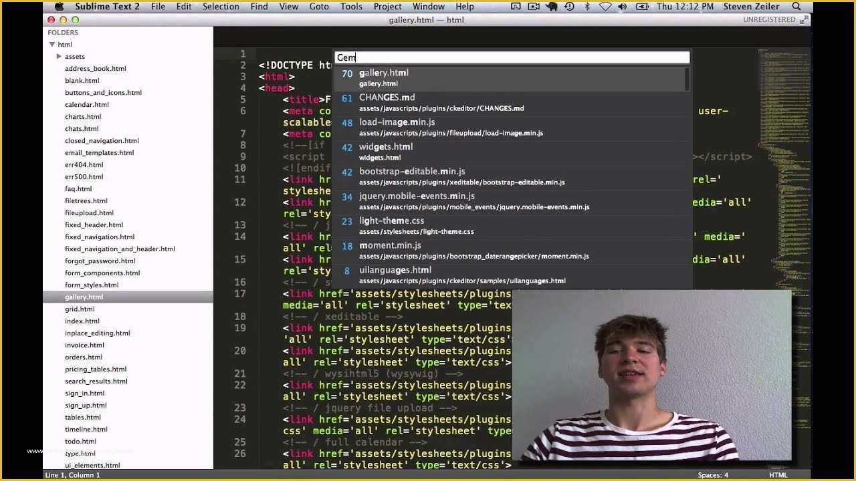Open the Selection menu
This screenshot has width=856, height=481.
(221, 7)
